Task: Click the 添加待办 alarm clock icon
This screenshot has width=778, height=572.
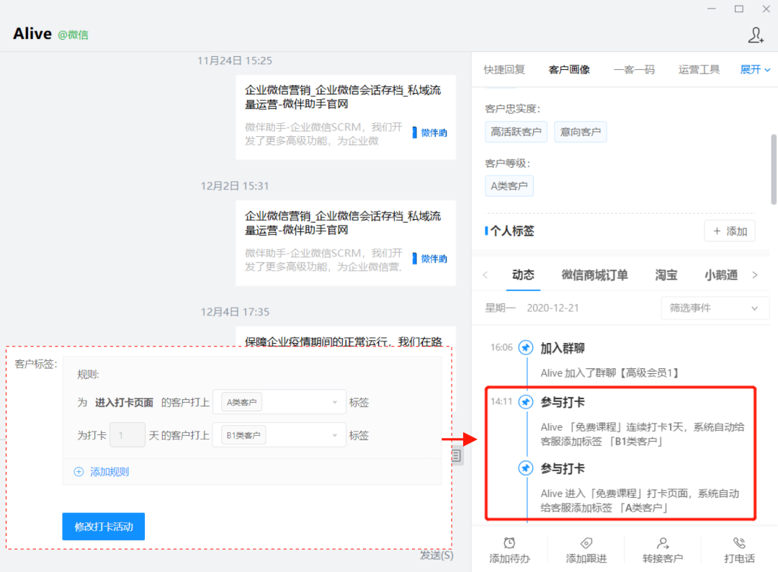Action: pyautogui.click(x=509, y=545)
